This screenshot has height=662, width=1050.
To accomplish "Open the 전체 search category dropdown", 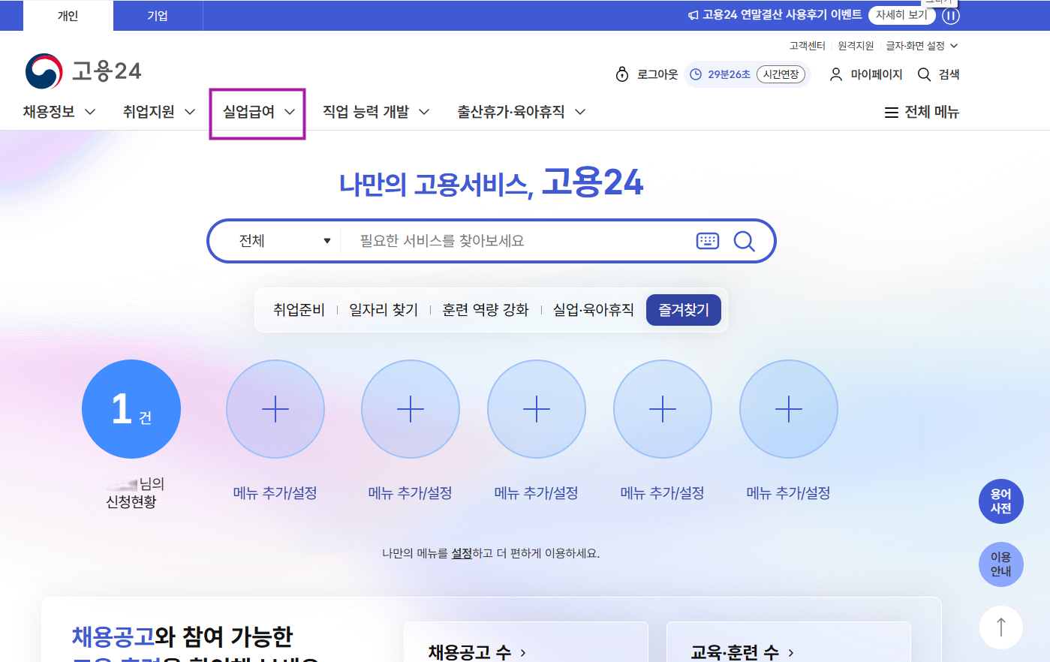I will pos(284,241).
